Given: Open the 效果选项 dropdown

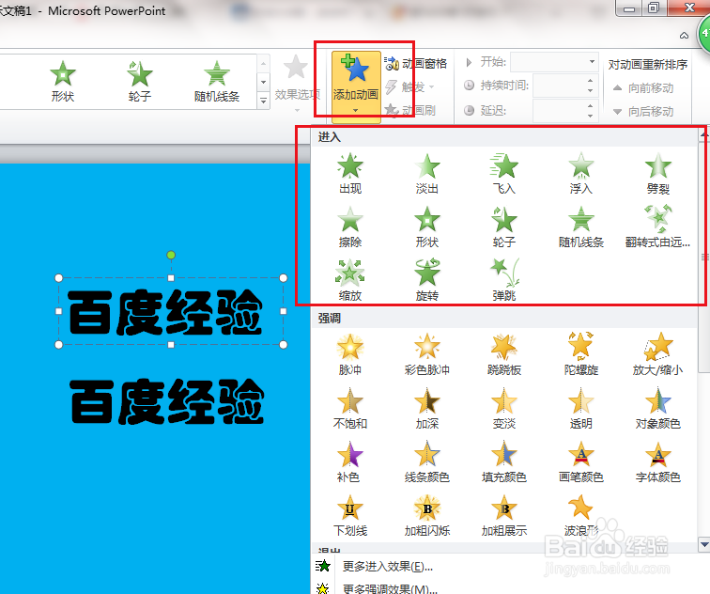Looking at the screenshot, I should click(x=297, y=85).
